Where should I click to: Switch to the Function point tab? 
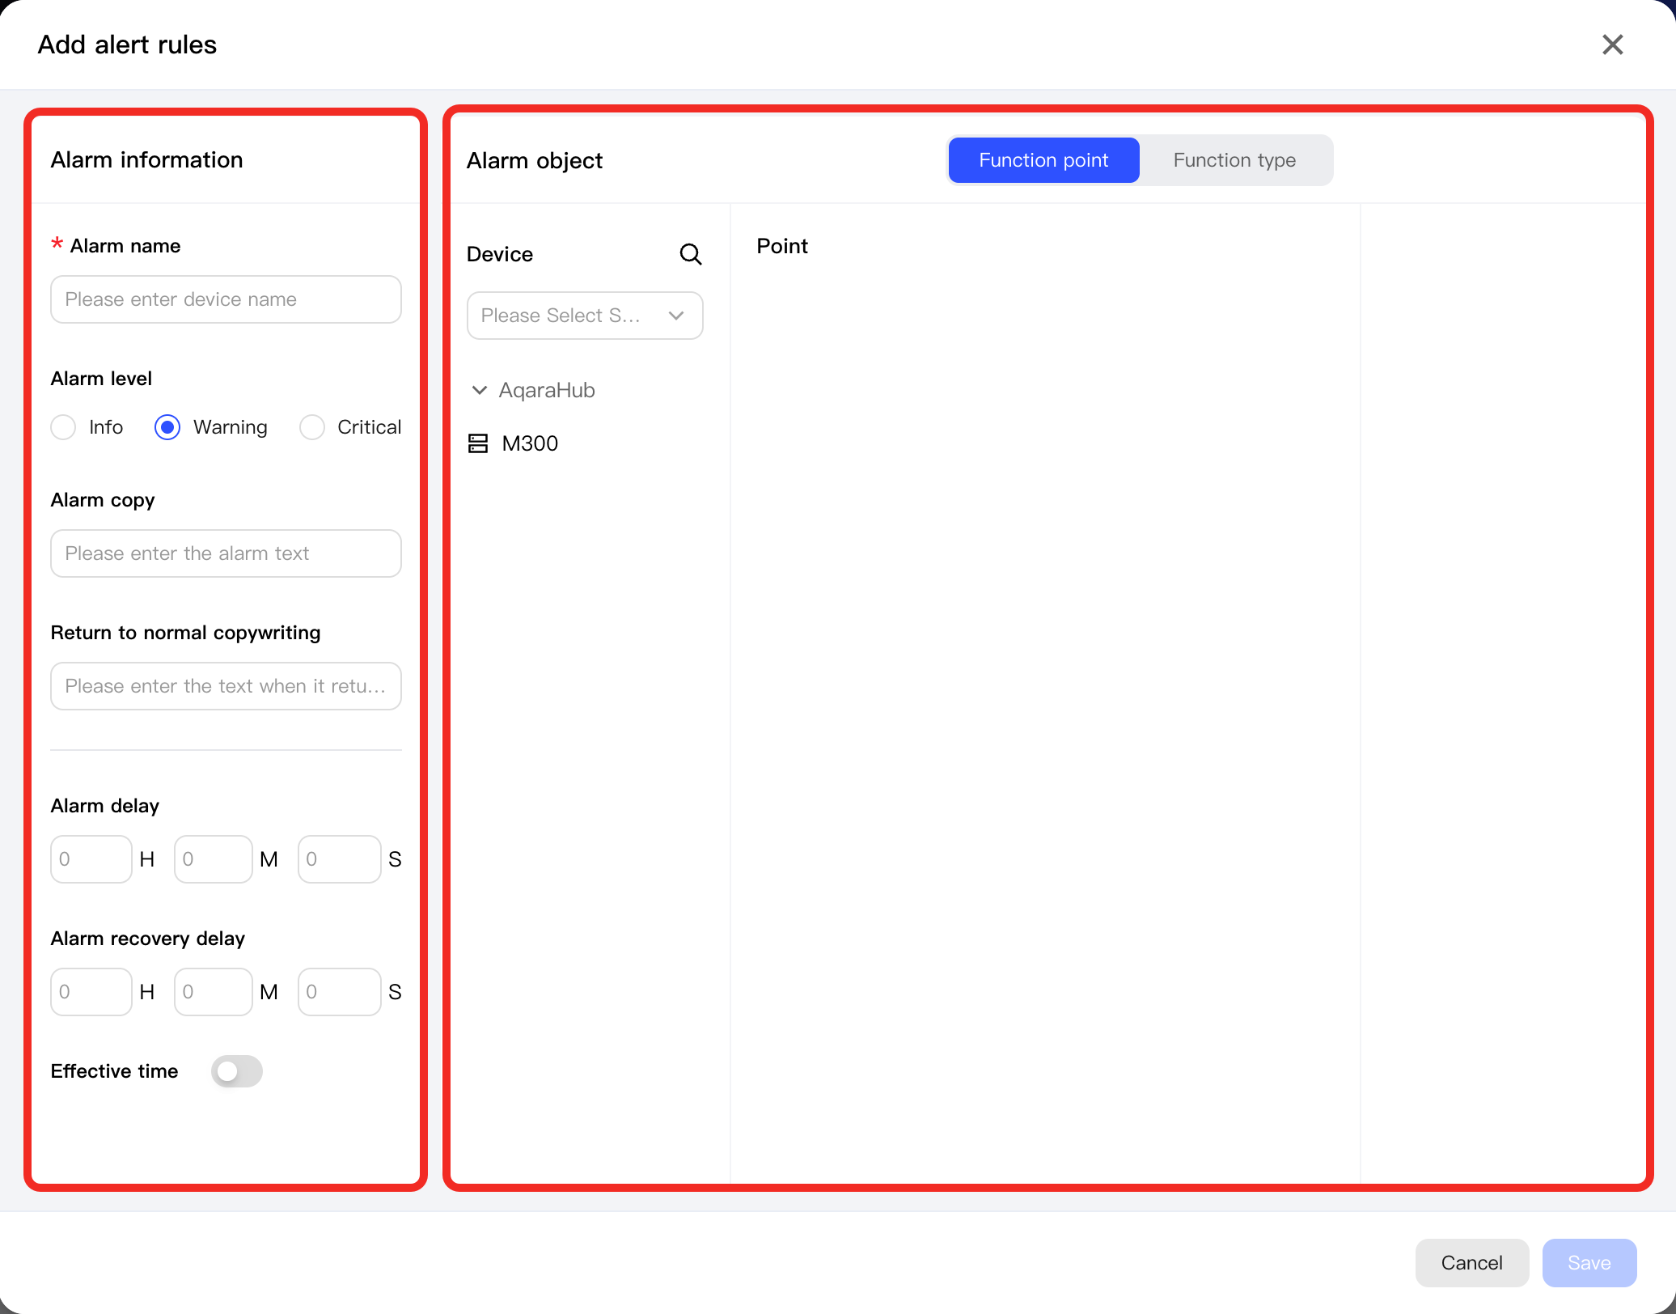[x=1043, y=160]
